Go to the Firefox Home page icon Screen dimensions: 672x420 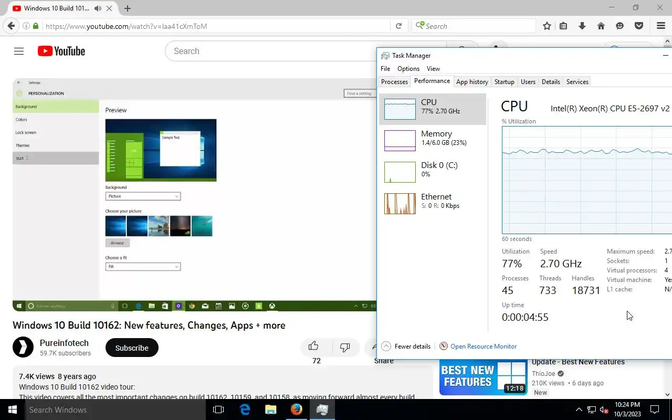[601, 26]
